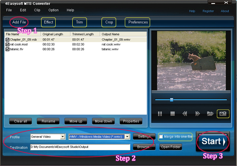Click Add File in toolbar
This screenshot has height=166, width=237.
19,22
